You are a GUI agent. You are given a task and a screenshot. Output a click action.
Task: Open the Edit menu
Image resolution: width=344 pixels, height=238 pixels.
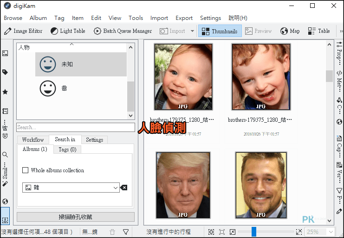[96, 18]
